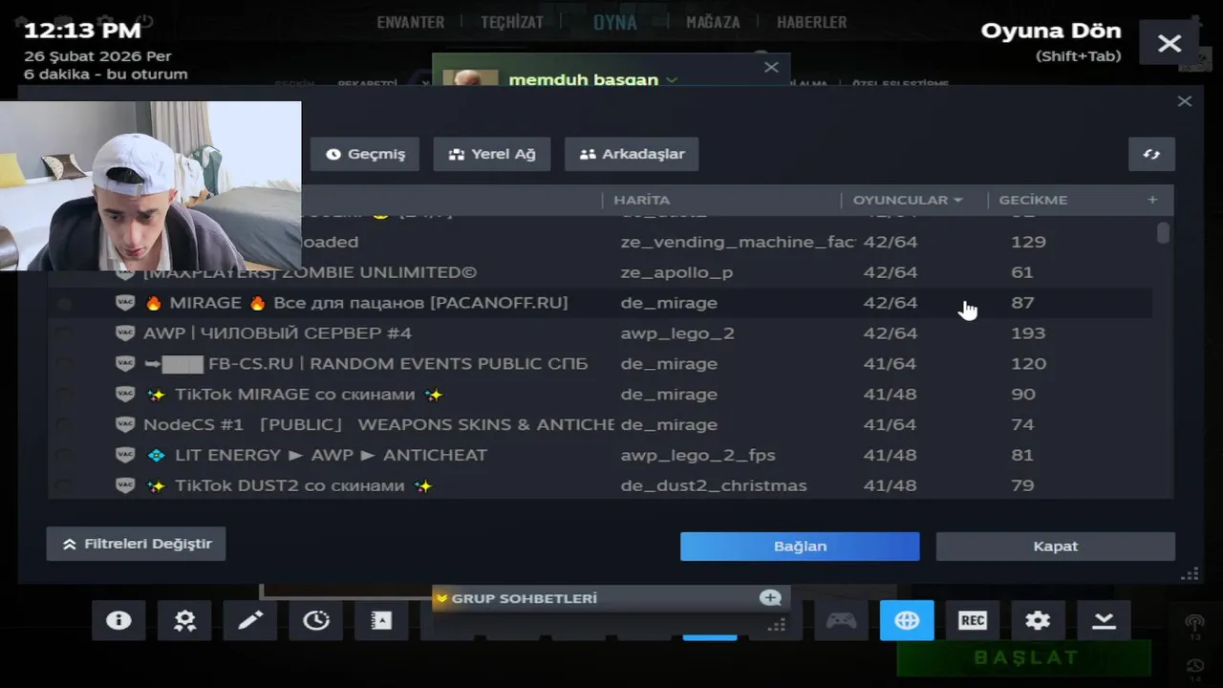Open overlay settings gear icon

(1038, 620)
